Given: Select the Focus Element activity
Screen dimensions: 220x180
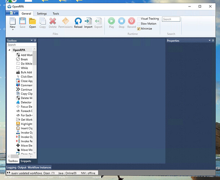Looking at the screenshot, I should point(24,107).
